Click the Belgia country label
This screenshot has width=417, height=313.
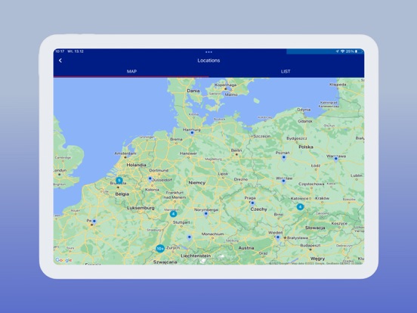[x=122, y=194]
